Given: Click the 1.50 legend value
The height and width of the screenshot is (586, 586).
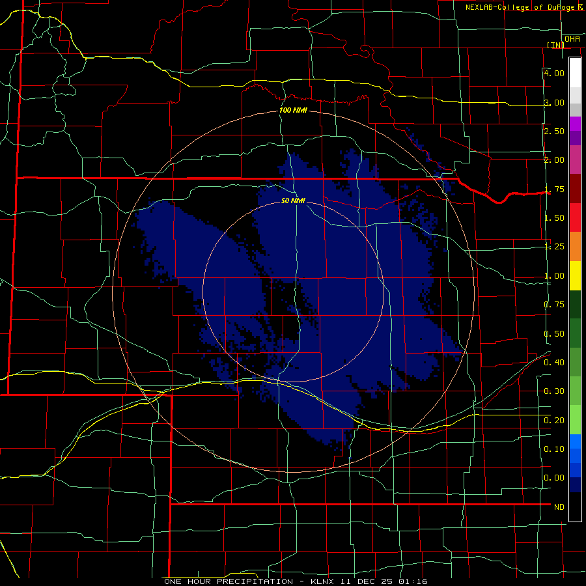Looking at the screenshot, I should 554,217.
